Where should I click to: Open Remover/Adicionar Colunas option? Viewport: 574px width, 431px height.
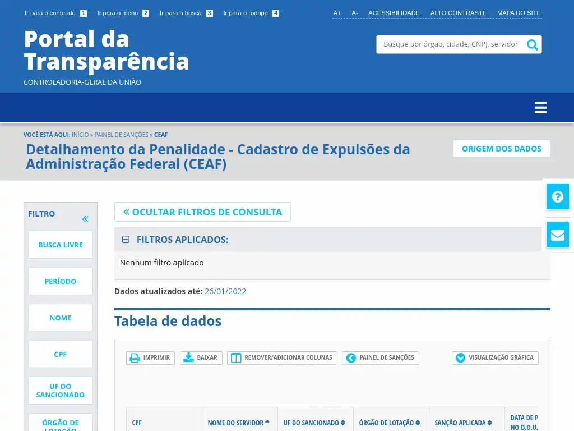(282, 358)
